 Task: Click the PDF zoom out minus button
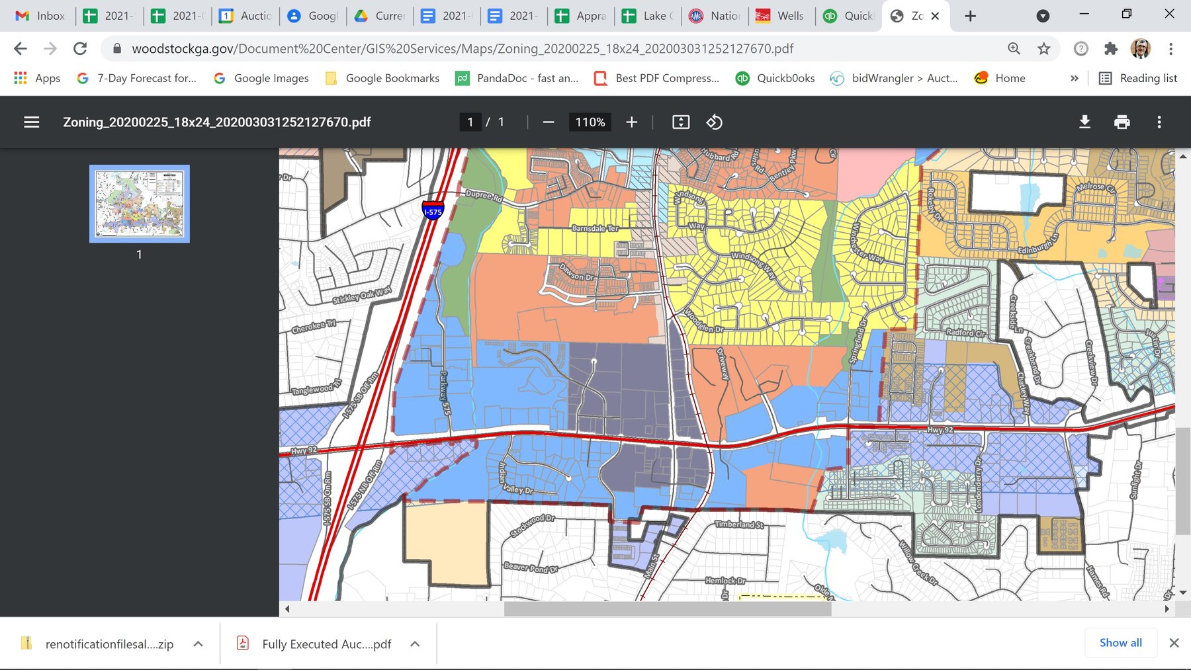click(x=548, y=122)
